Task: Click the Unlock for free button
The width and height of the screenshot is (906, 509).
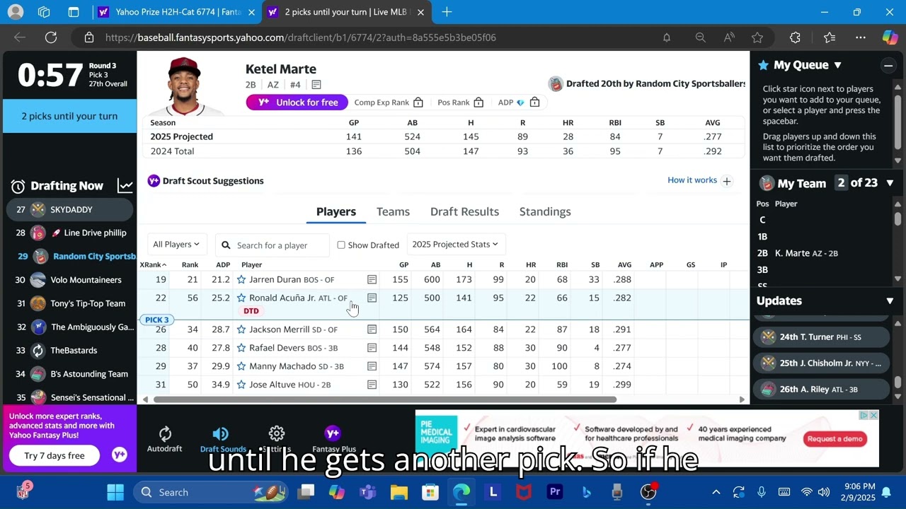Action: [297, 103]
